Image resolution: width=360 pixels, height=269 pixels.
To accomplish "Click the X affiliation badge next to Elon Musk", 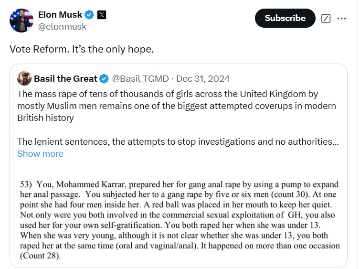I will [x=102, y=15].
